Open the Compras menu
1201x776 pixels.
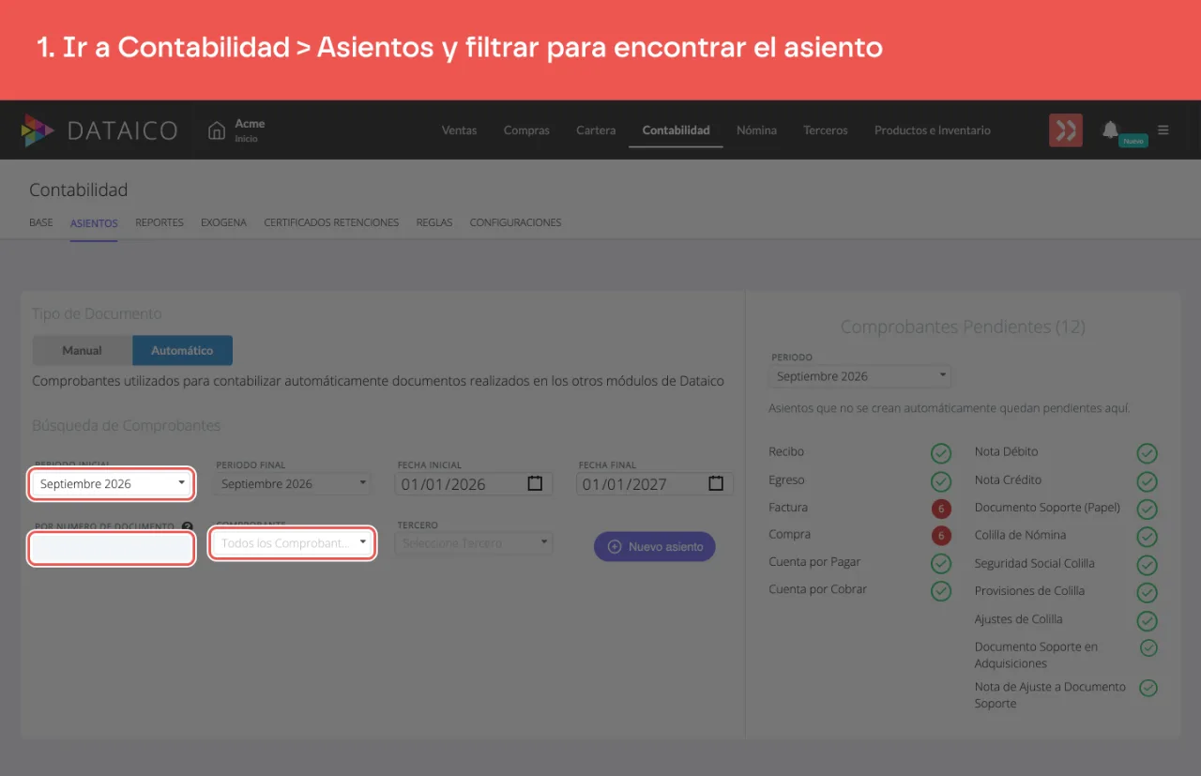(526, 130)
